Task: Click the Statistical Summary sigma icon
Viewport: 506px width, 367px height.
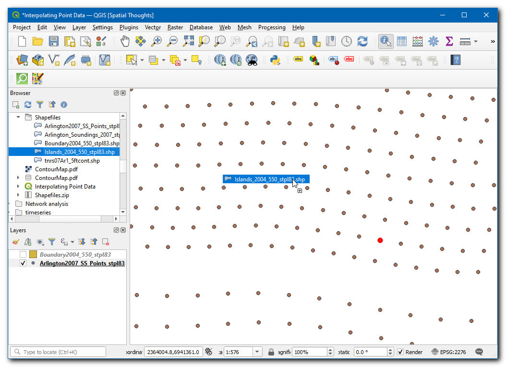Action: [449, 42]
